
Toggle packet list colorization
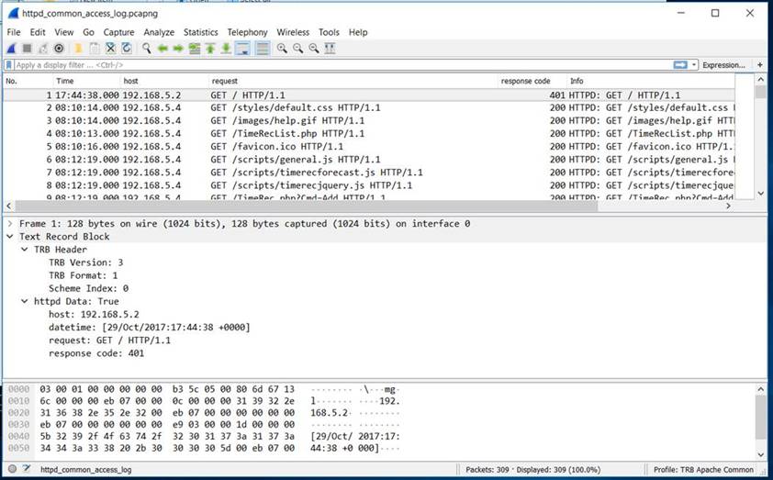(x=263, y=49)
